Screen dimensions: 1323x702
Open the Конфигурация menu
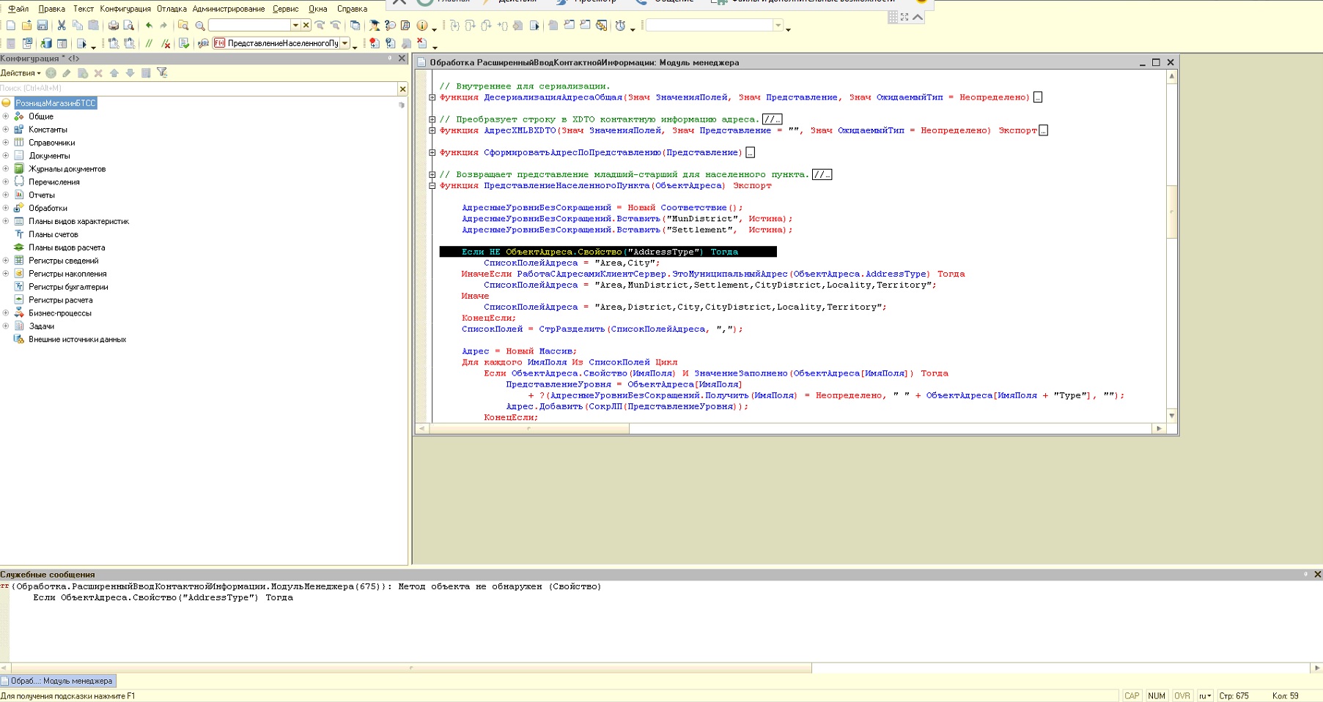coord(125,9)
